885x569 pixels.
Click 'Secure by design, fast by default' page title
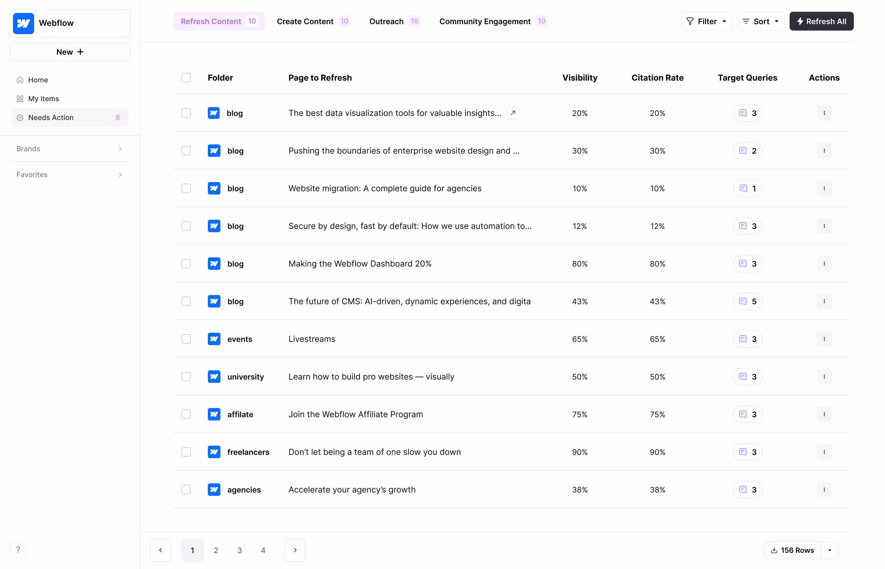[x=410, y=226]
